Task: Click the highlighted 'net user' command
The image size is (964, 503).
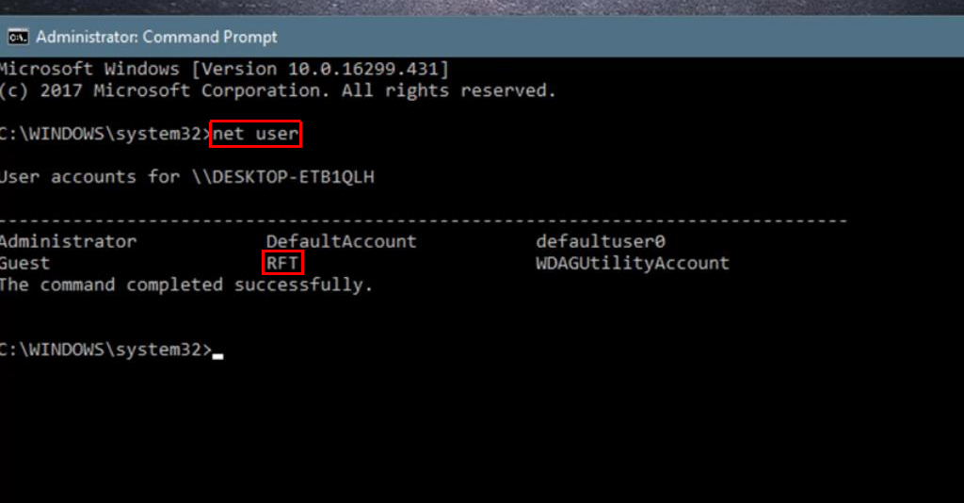Action: coord(256,134)
